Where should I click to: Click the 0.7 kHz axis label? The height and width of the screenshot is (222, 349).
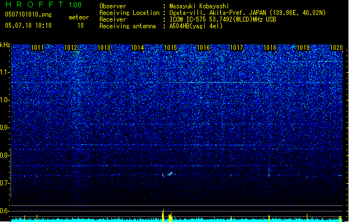click(5, 183)
